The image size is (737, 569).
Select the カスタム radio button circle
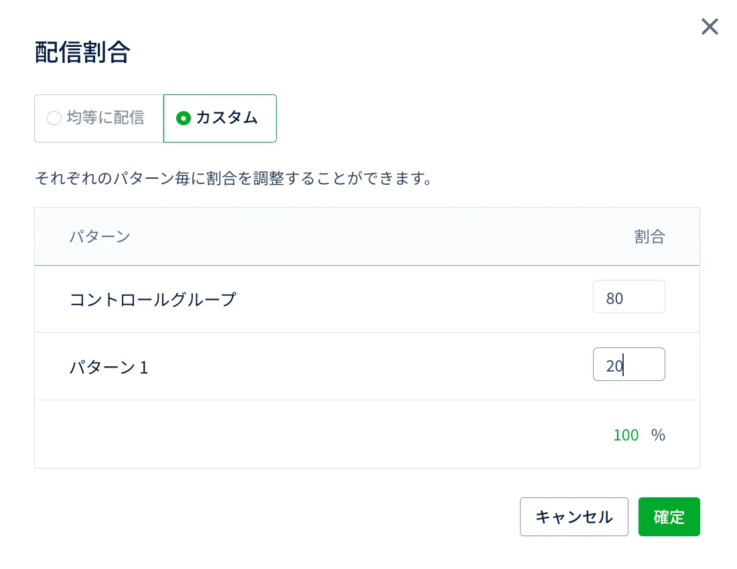click(184, 118)
